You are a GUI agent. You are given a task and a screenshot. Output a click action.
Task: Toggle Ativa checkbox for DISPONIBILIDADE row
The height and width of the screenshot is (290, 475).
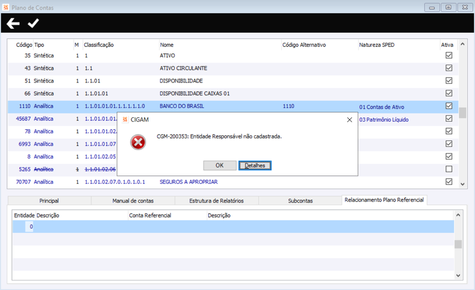pos(449,81)
